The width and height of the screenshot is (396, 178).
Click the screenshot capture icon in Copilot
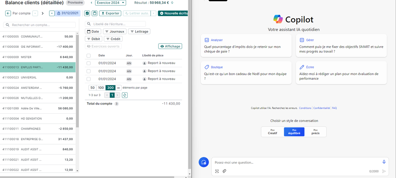tap(217, 171)
